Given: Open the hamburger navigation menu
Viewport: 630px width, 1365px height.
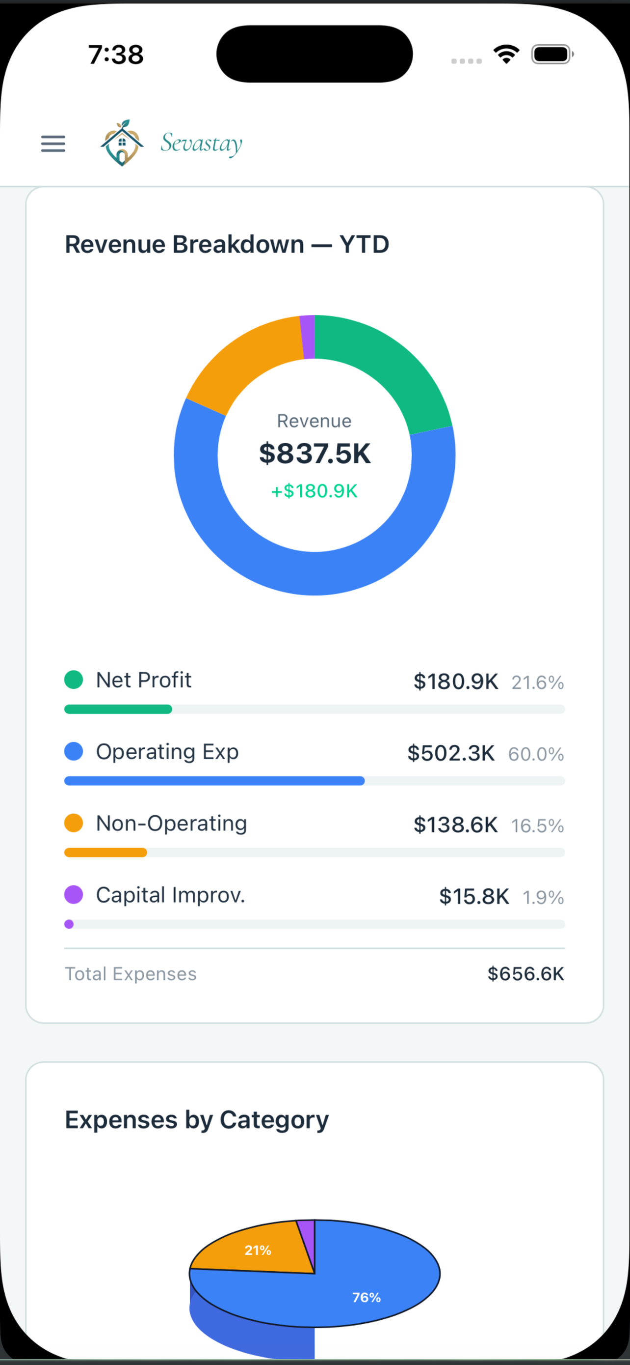Looking at the screenshot, I should 53,143.
